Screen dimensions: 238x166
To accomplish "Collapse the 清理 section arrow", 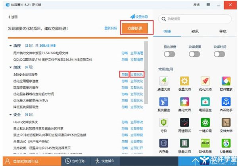I will coord(10,46).
